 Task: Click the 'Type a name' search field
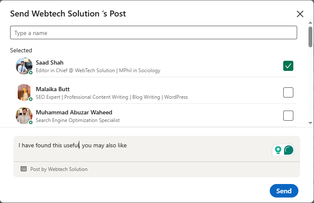click(x=153, y=32)
